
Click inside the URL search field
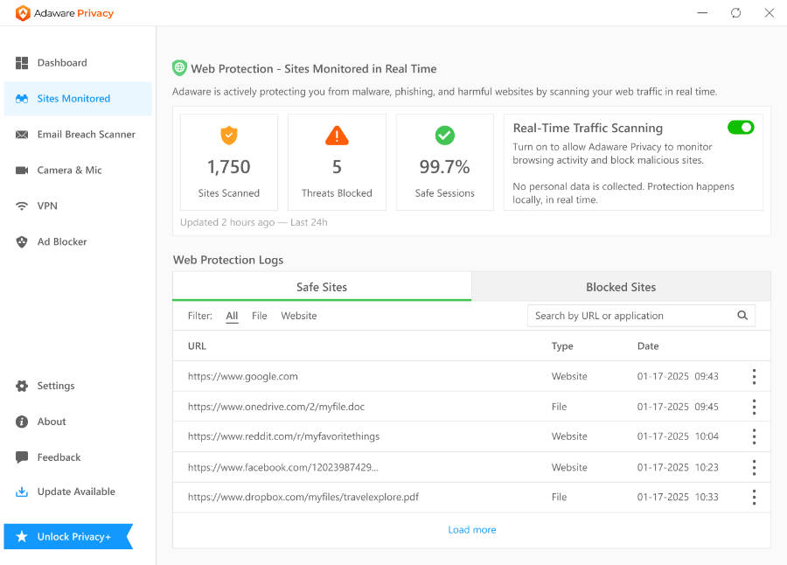pos(630,315)
